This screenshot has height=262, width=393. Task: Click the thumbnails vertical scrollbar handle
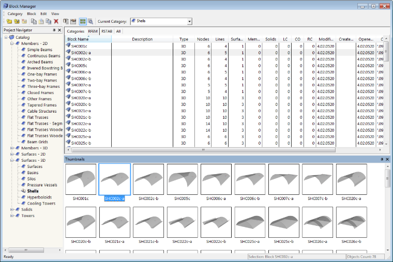pos(387,178)
